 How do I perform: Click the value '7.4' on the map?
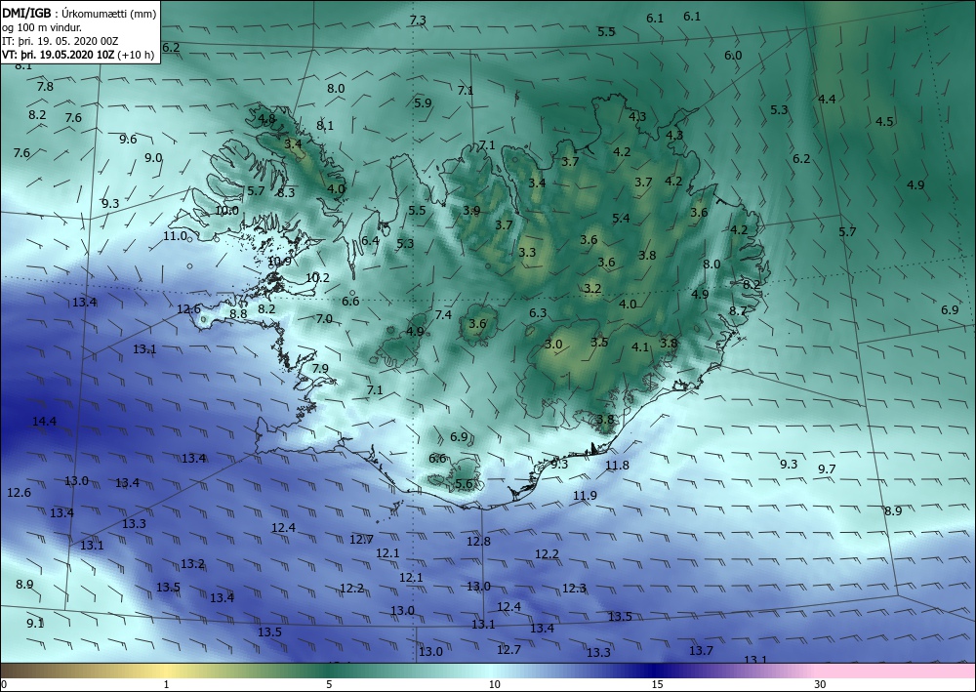coord(443,315)
